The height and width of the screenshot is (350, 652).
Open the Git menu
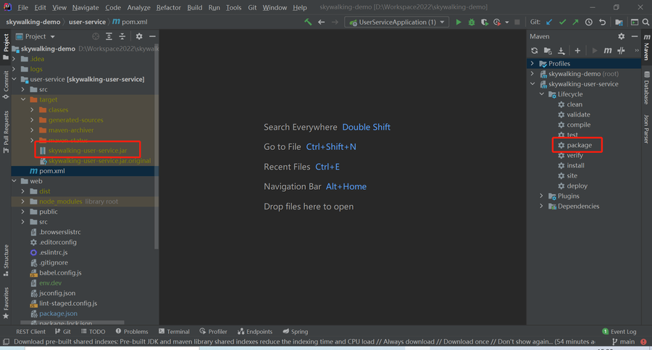click(x=252, y=7)
